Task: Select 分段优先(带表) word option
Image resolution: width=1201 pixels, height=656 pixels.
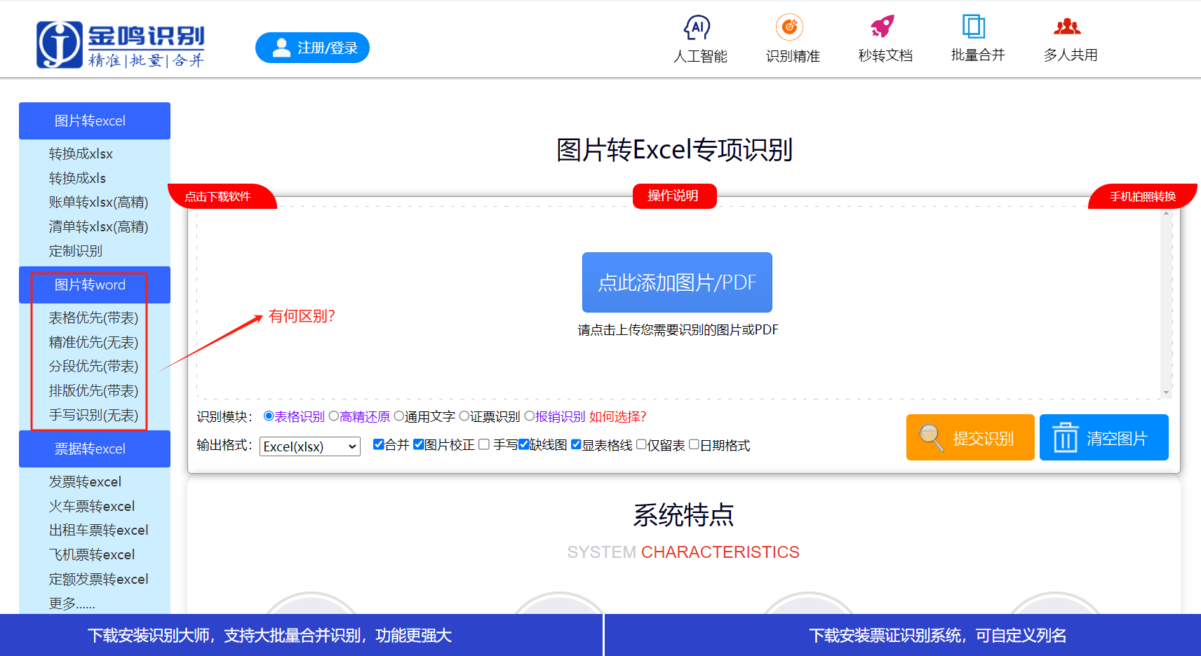Action: click(x=93, y=366)
